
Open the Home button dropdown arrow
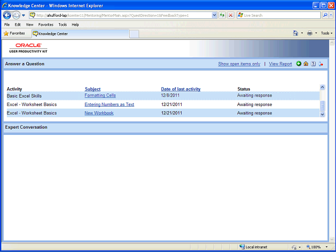(x=302, y=33)
